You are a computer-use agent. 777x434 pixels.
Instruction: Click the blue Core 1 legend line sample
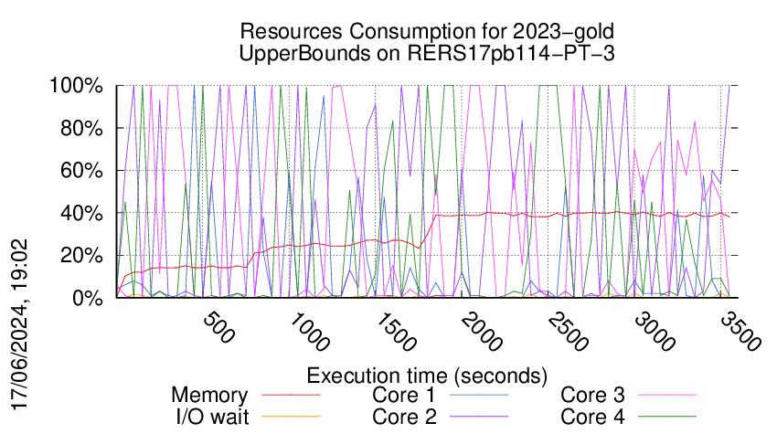pyautogui.click(x=479, y=396)
